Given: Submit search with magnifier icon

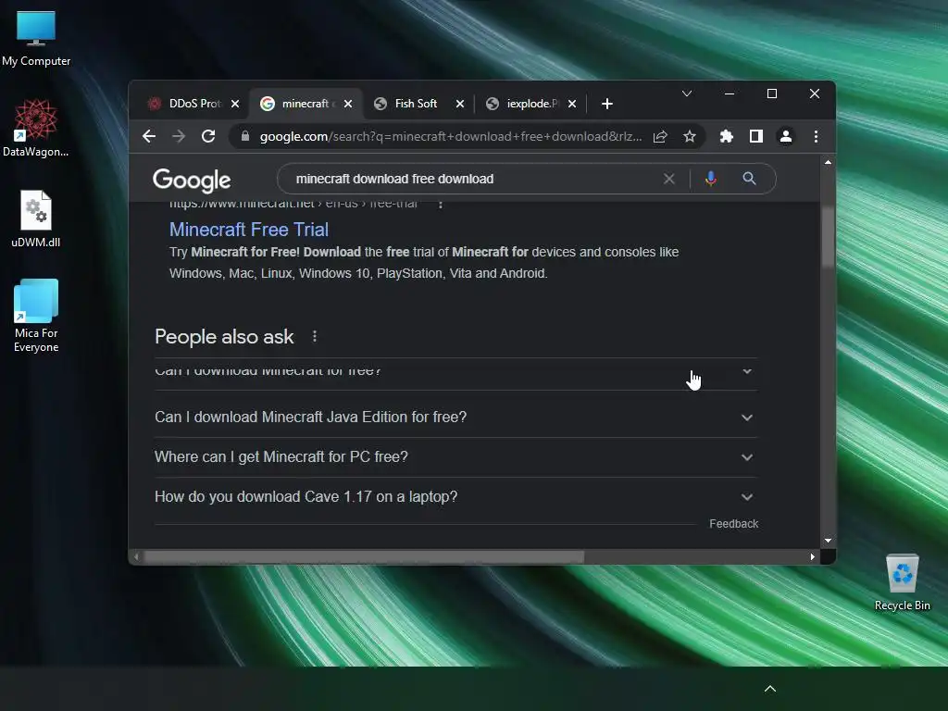Looking at the screenshot, I should [749, 179].
